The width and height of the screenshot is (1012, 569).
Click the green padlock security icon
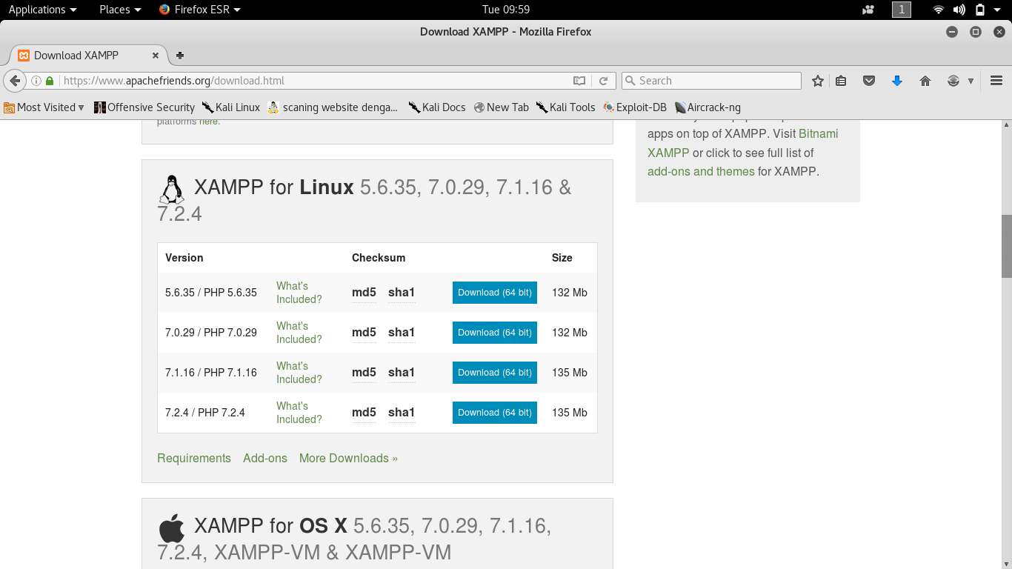tap(50, 81)
